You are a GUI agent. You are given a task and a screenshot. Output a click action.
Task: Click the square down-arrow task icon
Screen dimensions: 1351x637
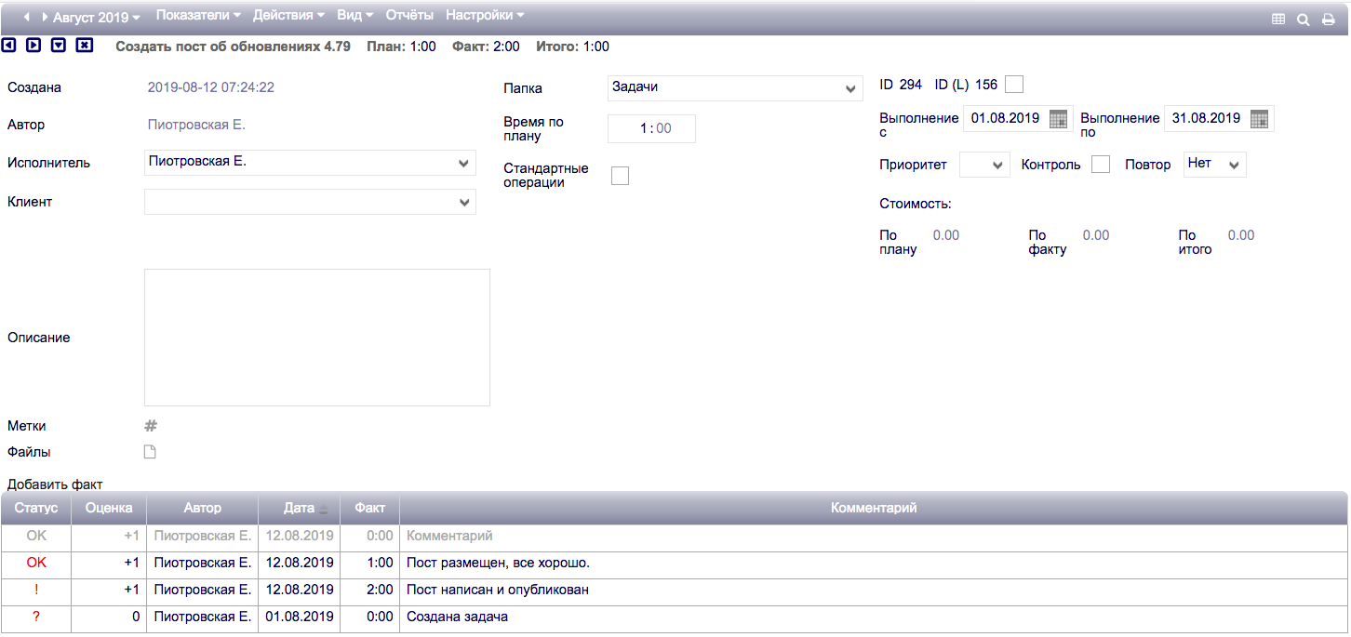point(59,45)
